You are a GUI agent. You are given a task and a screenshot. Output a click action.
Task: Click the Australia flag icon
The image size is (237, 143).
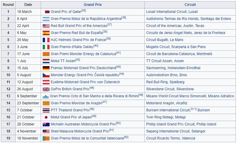tap(46, 124)
